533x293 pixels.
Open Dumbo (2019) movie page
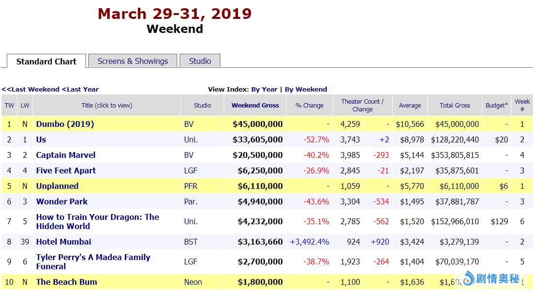click(x=65, y=124)
